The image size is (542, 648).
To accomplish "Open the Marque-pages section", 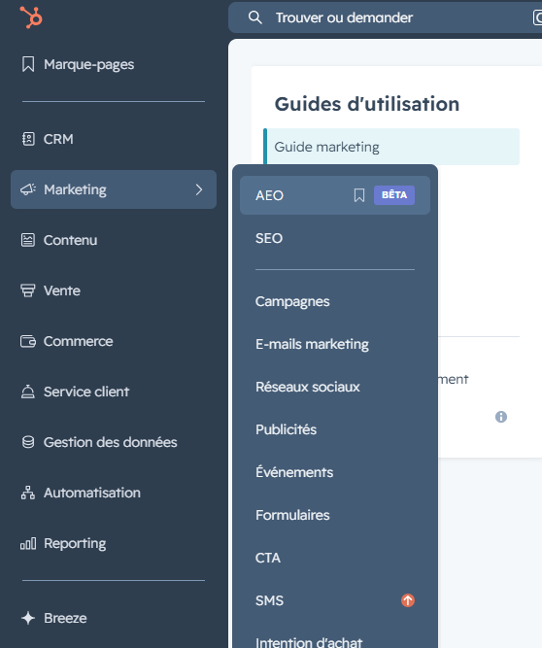I will [x=88, y=65].
